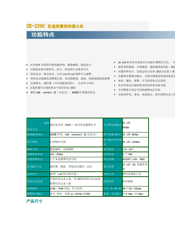Click bullet '可配接各种对射探头、防火、防盗探头及紧急开关'
This screenshot has width=175, height=248.
60,70
